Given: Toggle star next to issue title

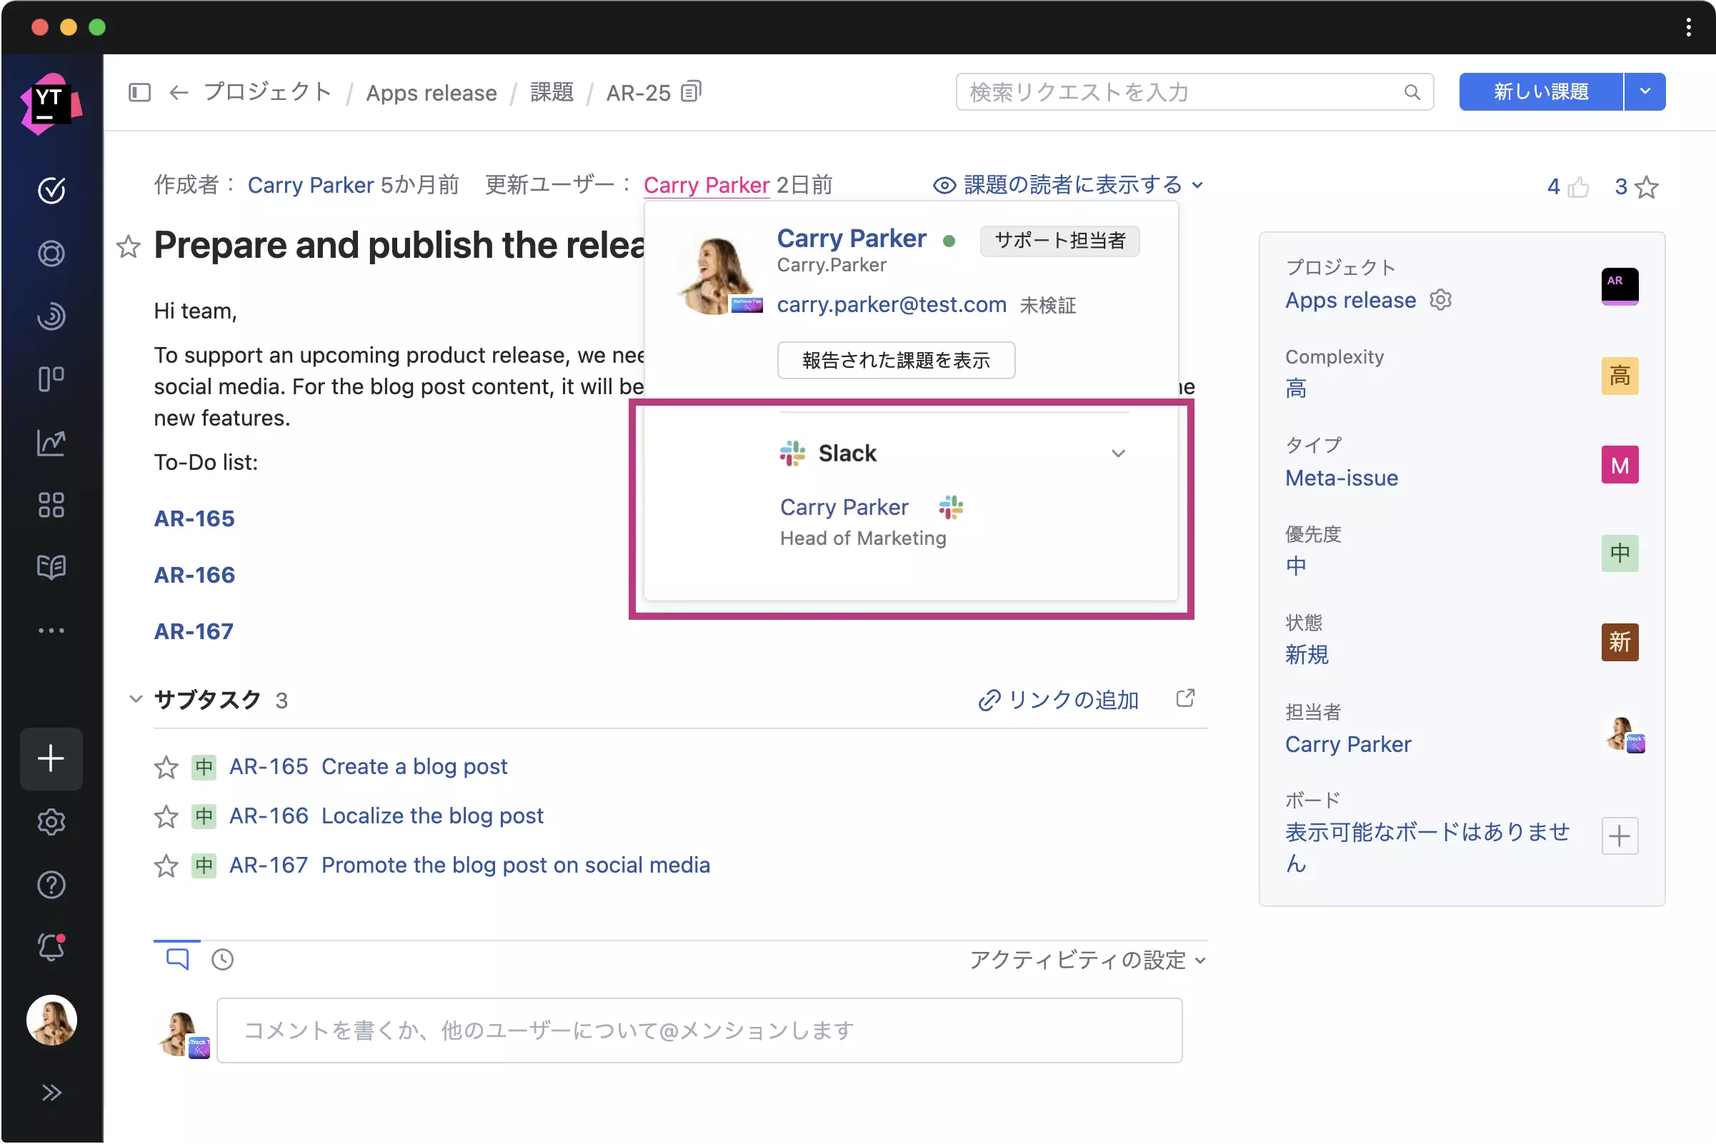Looking at the screenshot, I should [129, 246].
